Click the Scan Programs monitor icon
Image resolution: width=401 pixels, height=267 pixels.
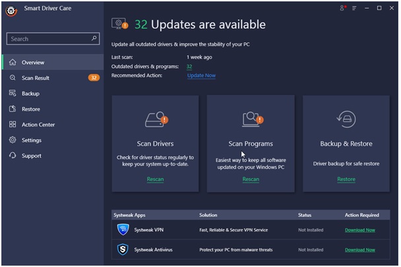(x=251, y=120)
